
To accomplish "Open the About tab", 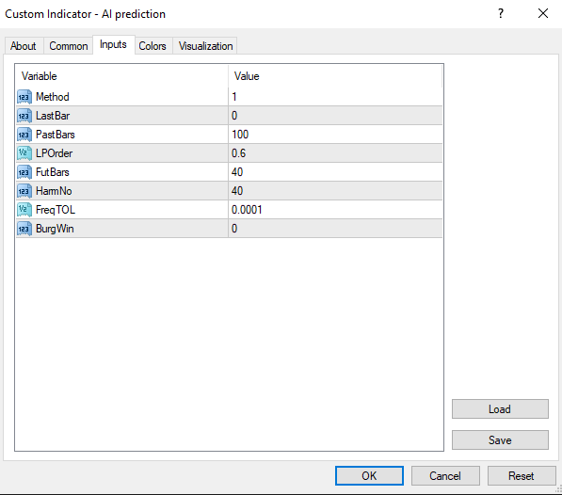I will 24,46.
